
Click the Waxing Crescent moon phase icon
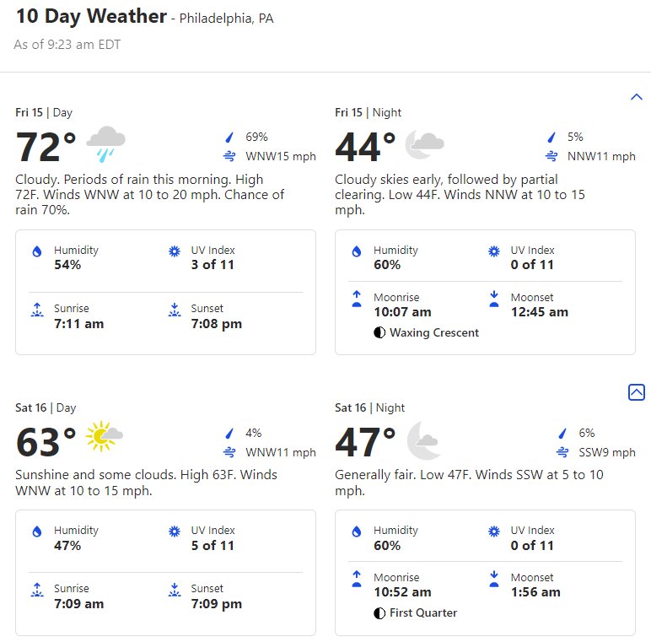click(379, 332)
